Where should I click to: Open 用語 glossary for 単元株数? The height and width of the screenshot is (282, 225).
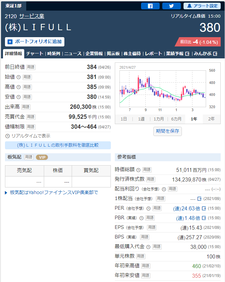point(141,256)
